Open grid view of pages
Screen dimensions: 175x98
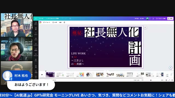click(166, 80)
